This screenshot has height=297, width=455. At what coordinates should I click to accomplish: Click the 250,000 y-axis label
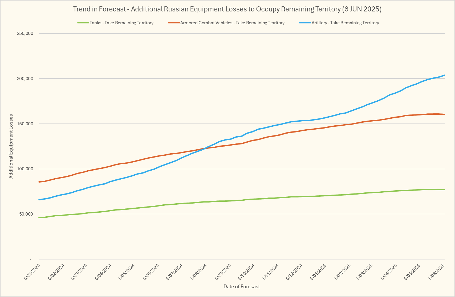25,34
